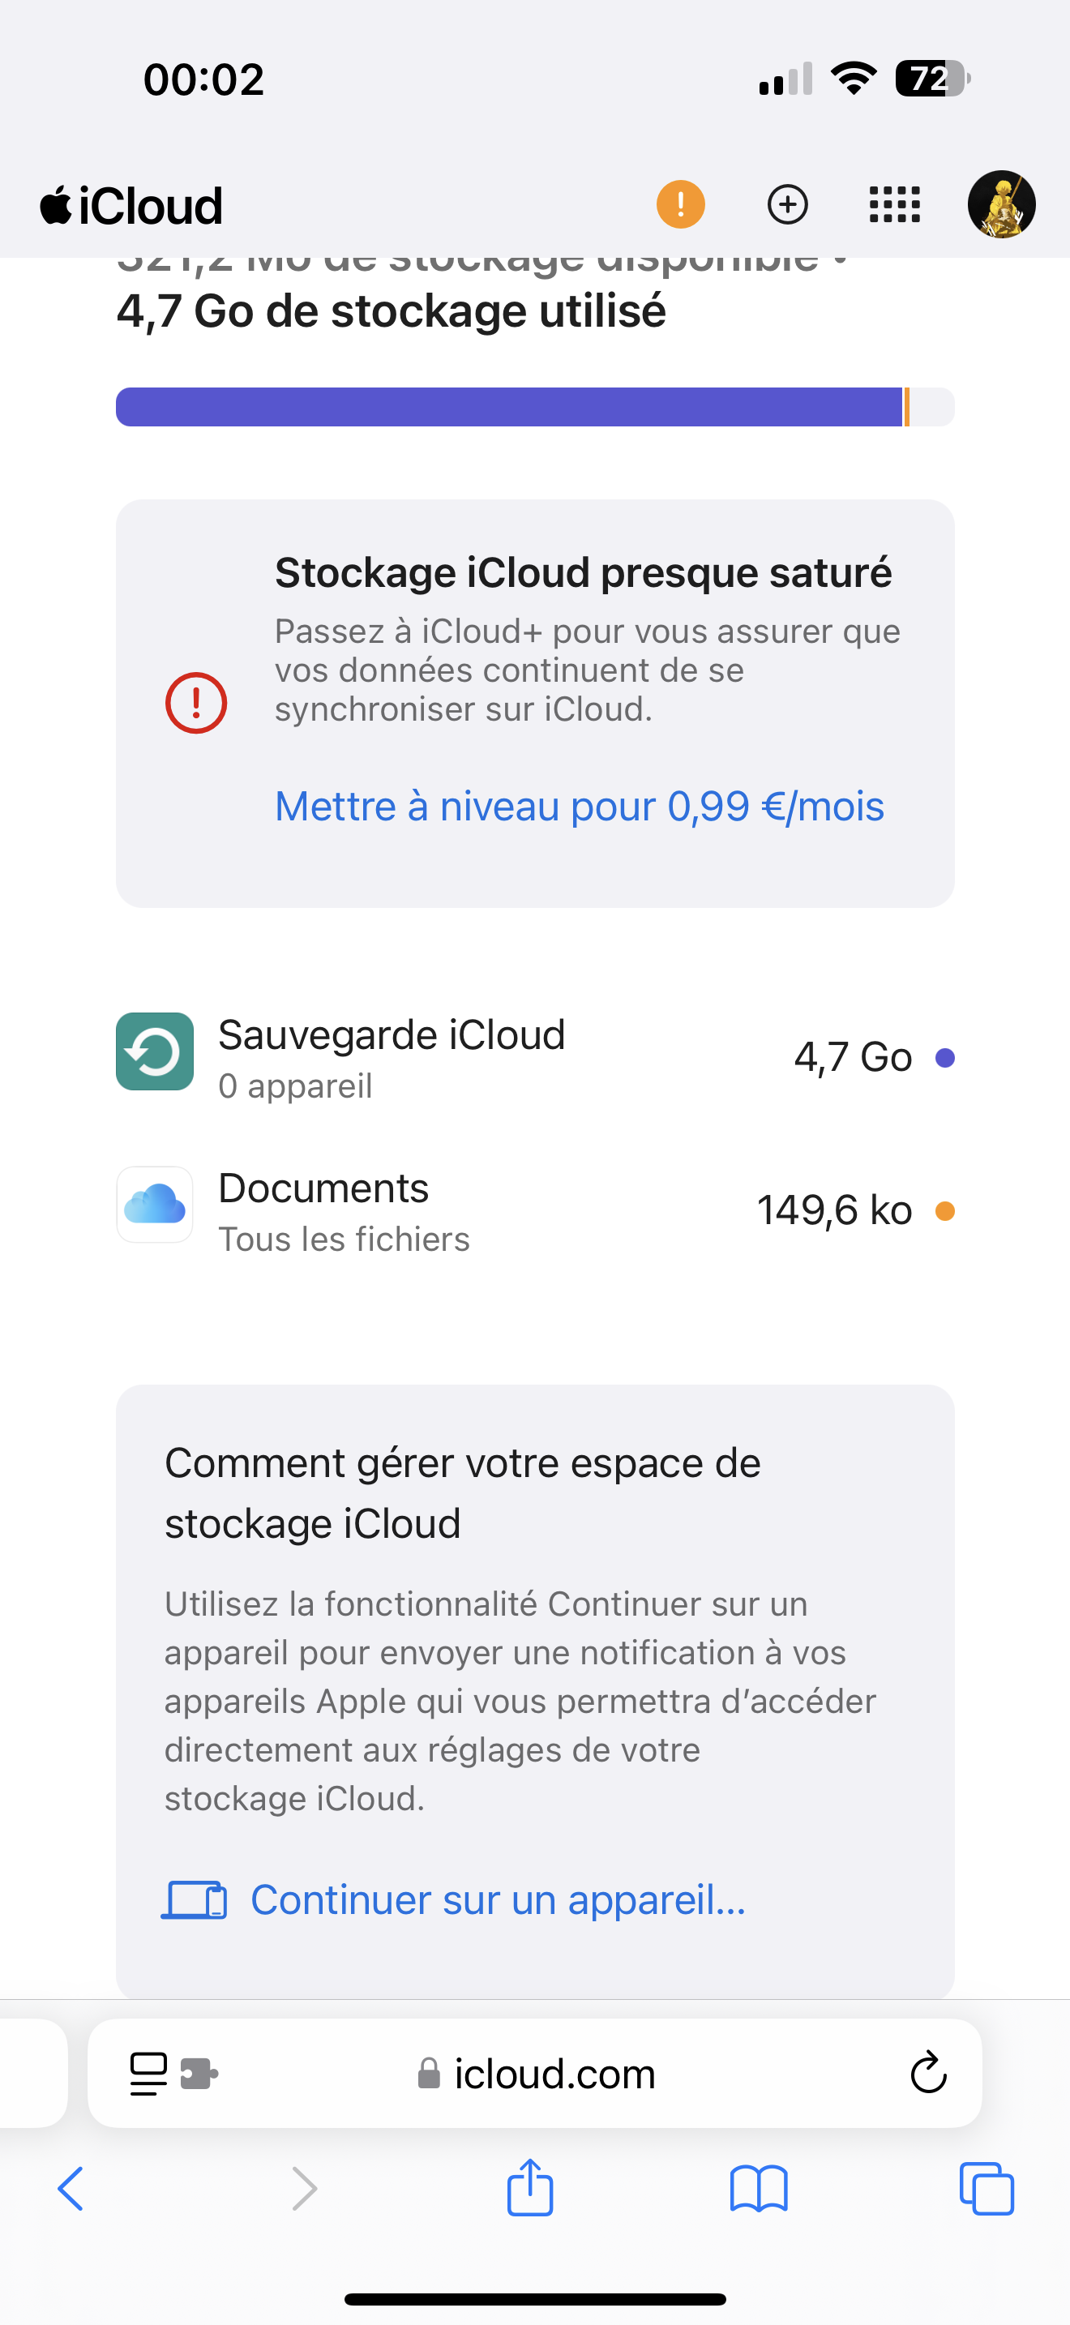1070x2325 pixels.
Task: Tap the green iCloud backup icon
Action: tap(154, 1051)
